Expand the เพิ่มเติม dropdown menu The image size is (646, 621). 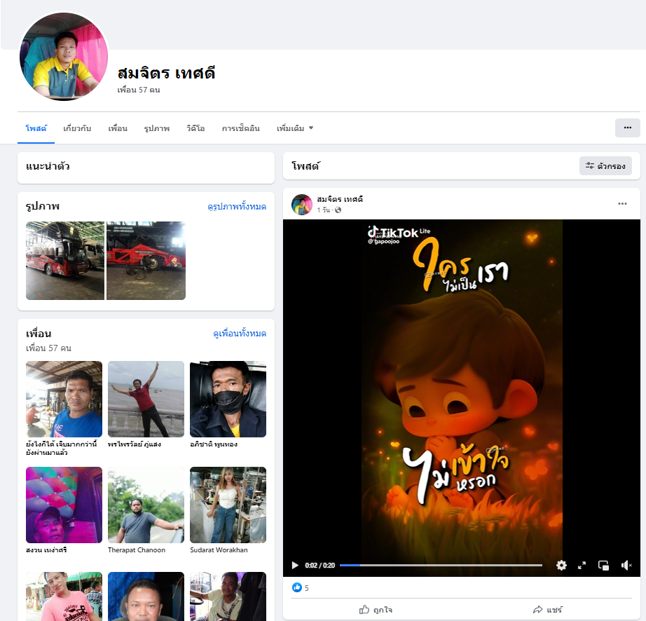295,128
